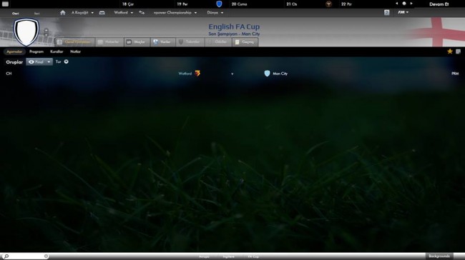The height and width of the screenshot is (260, 465).
Task: Open the A Koçyiğit manager dropdown
Action: click(82, 13)
